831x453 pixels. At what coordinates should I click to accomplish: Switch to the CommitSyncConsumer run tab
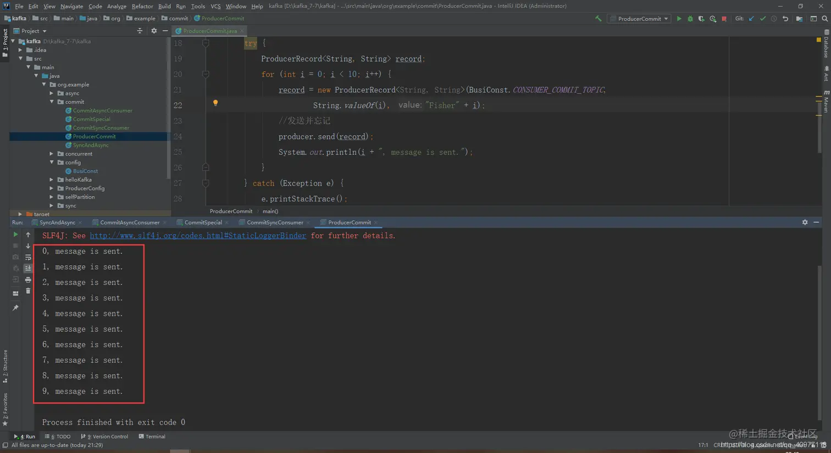[275, 222]
